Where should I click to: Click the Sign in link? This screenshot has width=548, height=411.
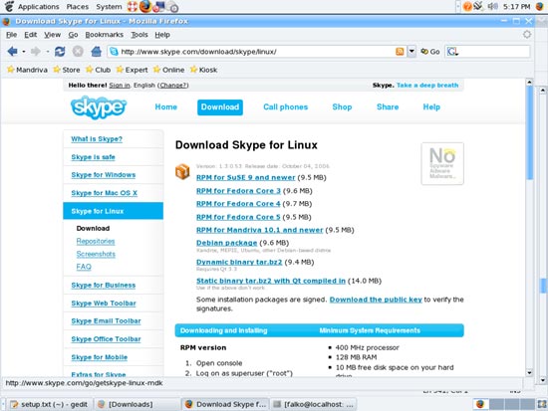tap(120, 86)
